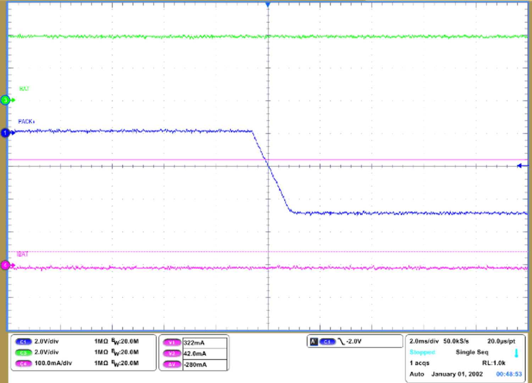The height and width of the screenshot is (383, 532).
Task: Click the C1 row 1MΩ impedance value
Action: [101, 342]
